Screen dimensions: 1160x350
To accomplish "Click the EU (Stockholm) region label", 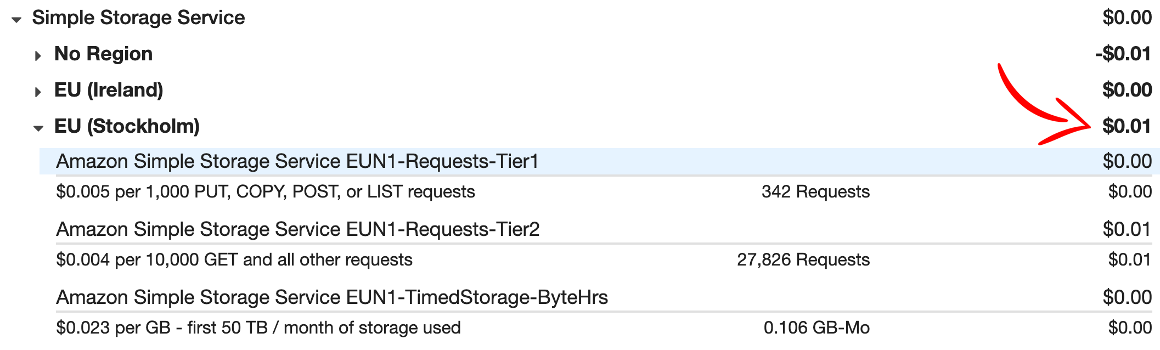I will 127,126.
